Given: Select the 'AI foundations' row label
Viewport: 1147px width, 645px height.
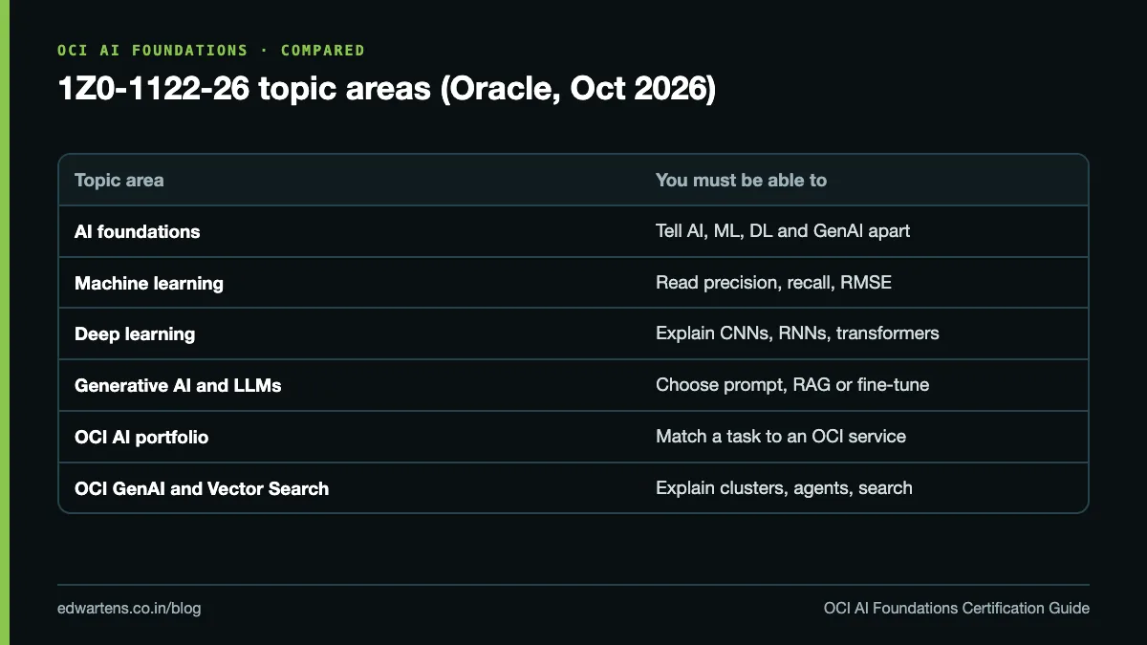Looking at the screenshot, I should coord(137,231).
